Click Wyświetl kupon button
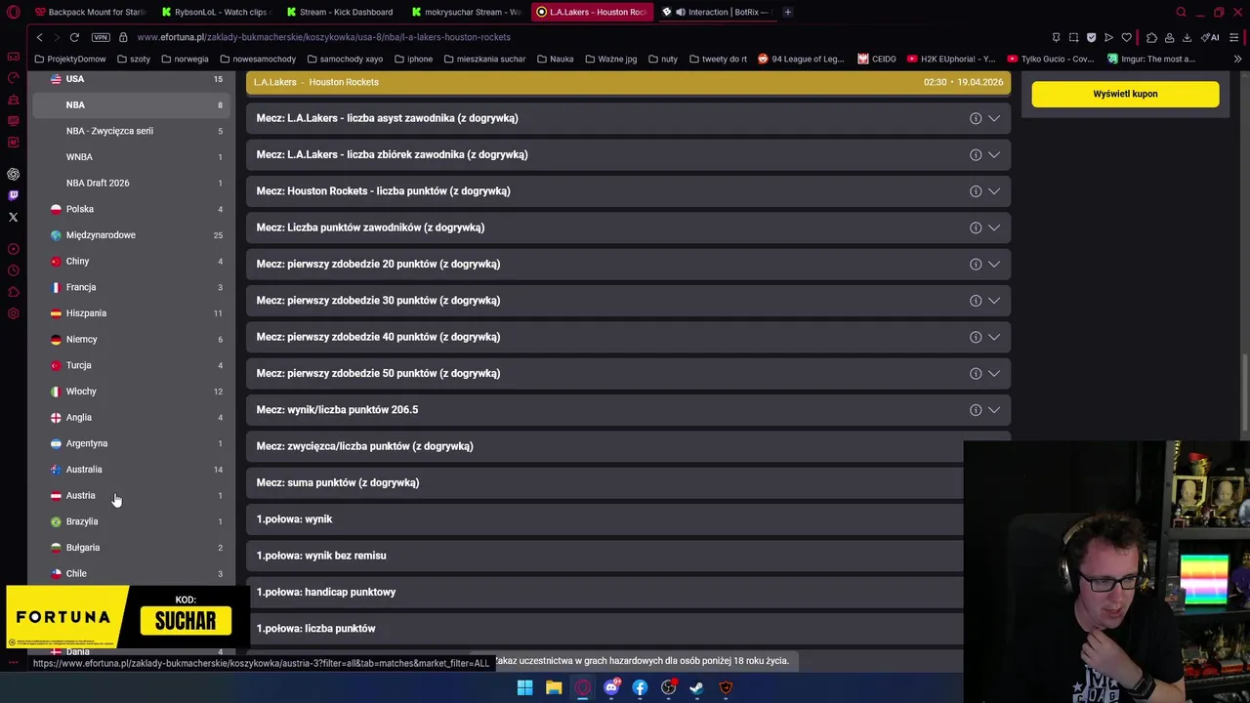The width and height of the screenshot is (1250, 703). 1125,94
